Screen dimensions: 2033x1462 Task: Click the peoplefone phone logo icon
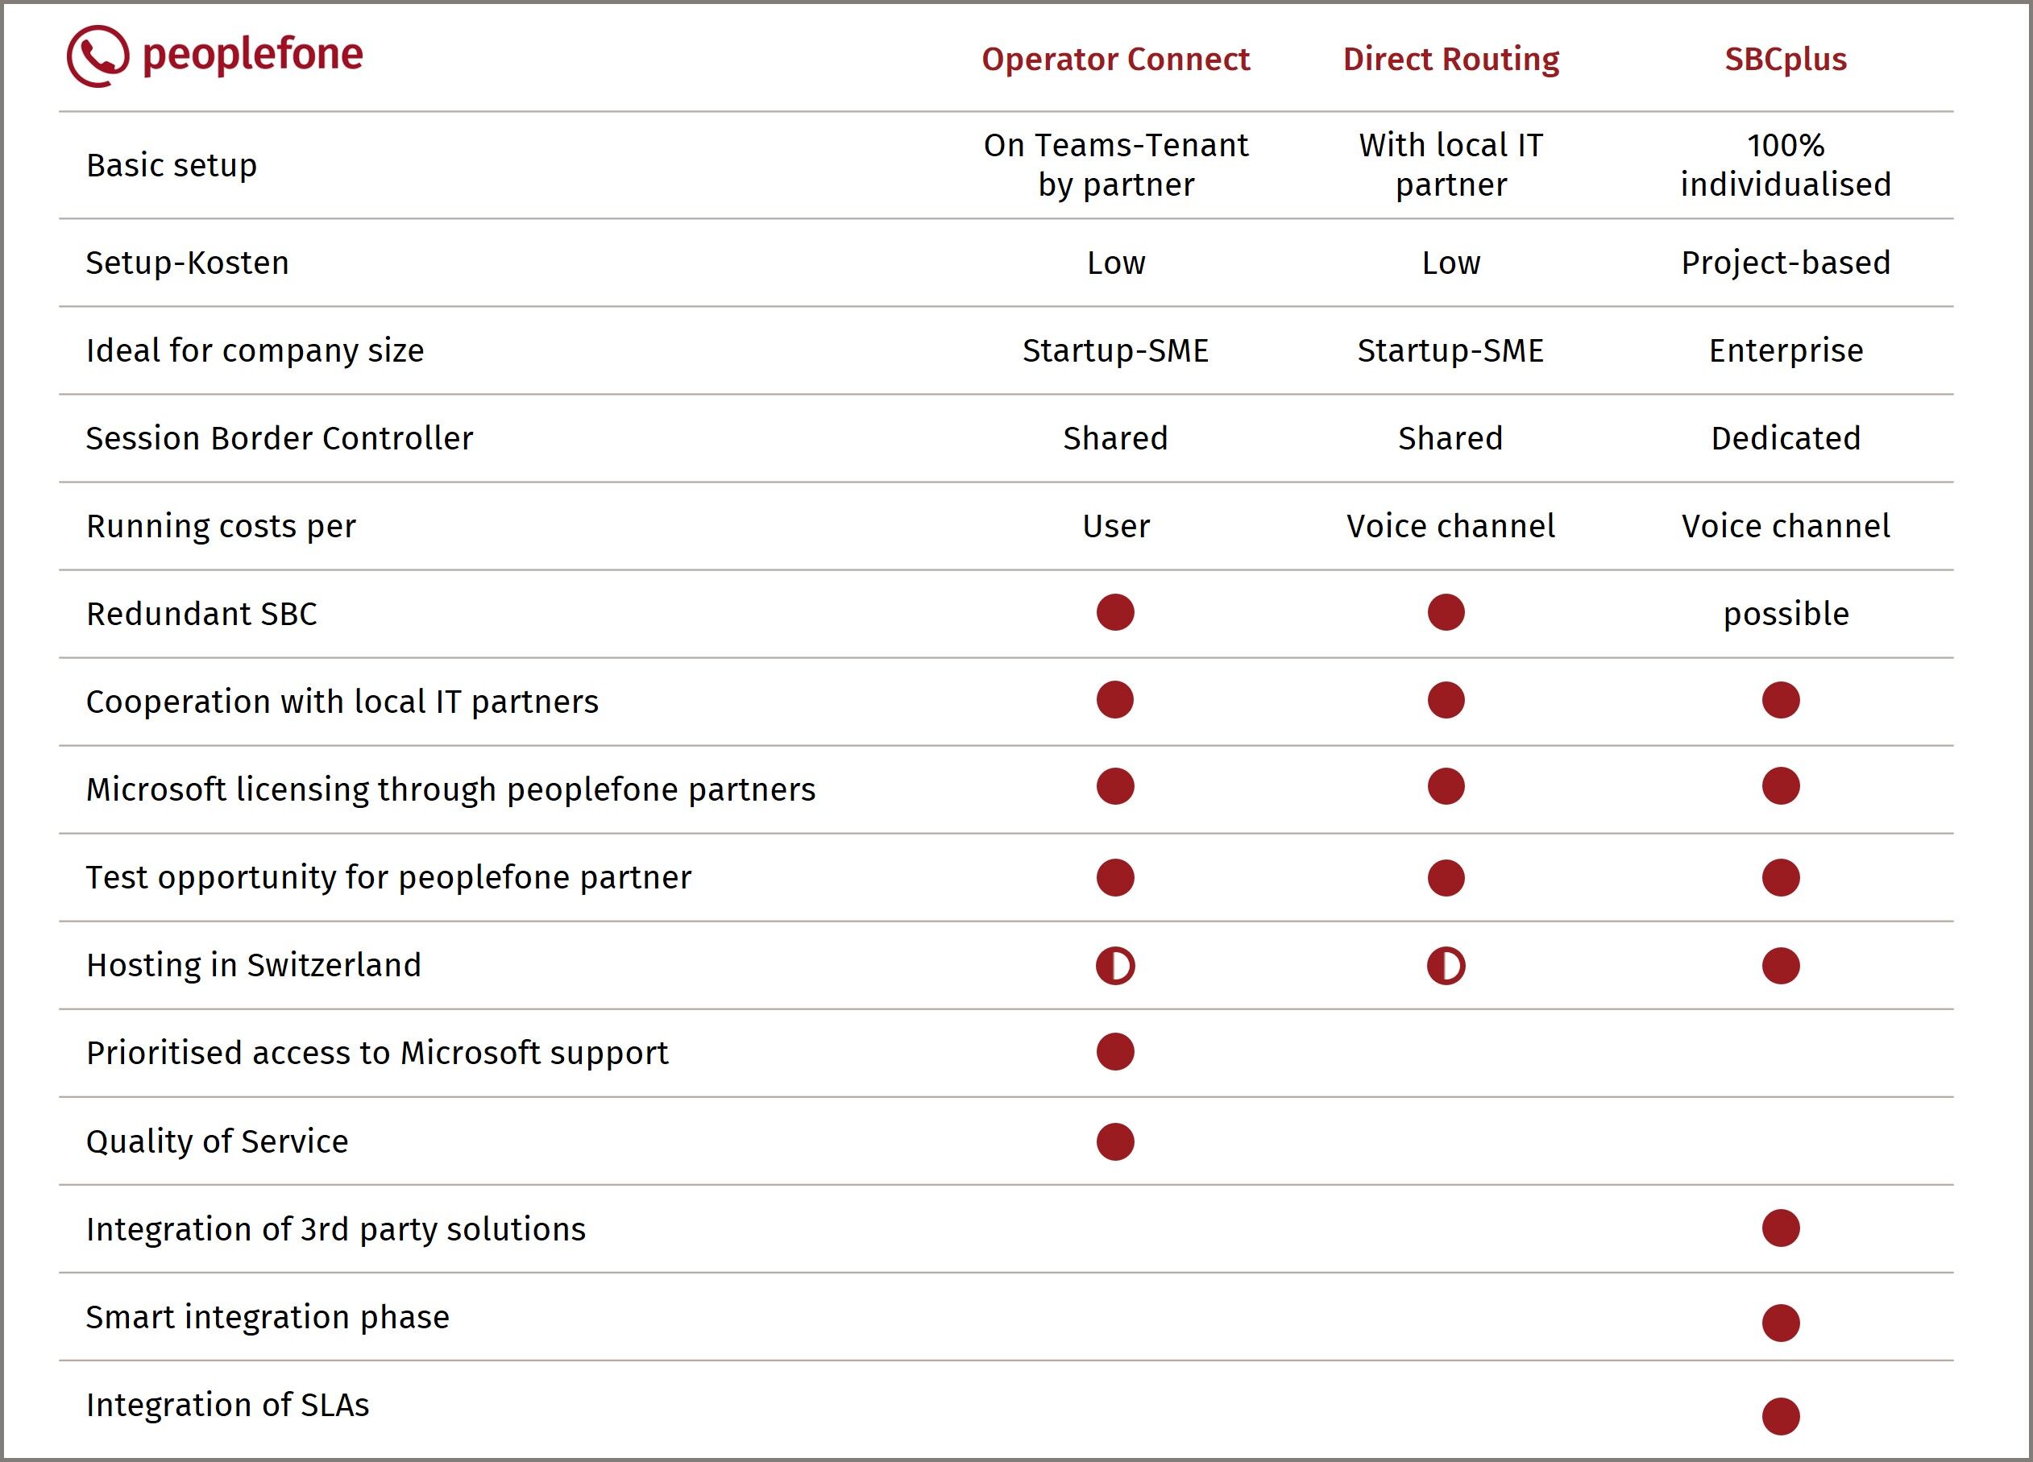pyautogui.click(x=98, y=56)
